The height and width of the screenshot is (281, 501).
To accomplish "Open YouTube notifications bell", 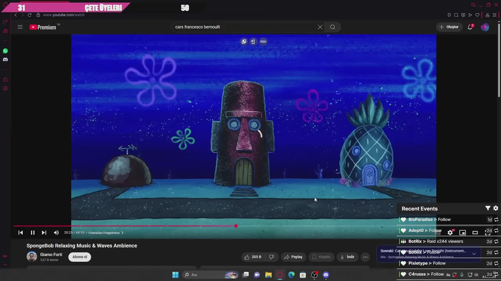I will point(470,27).
